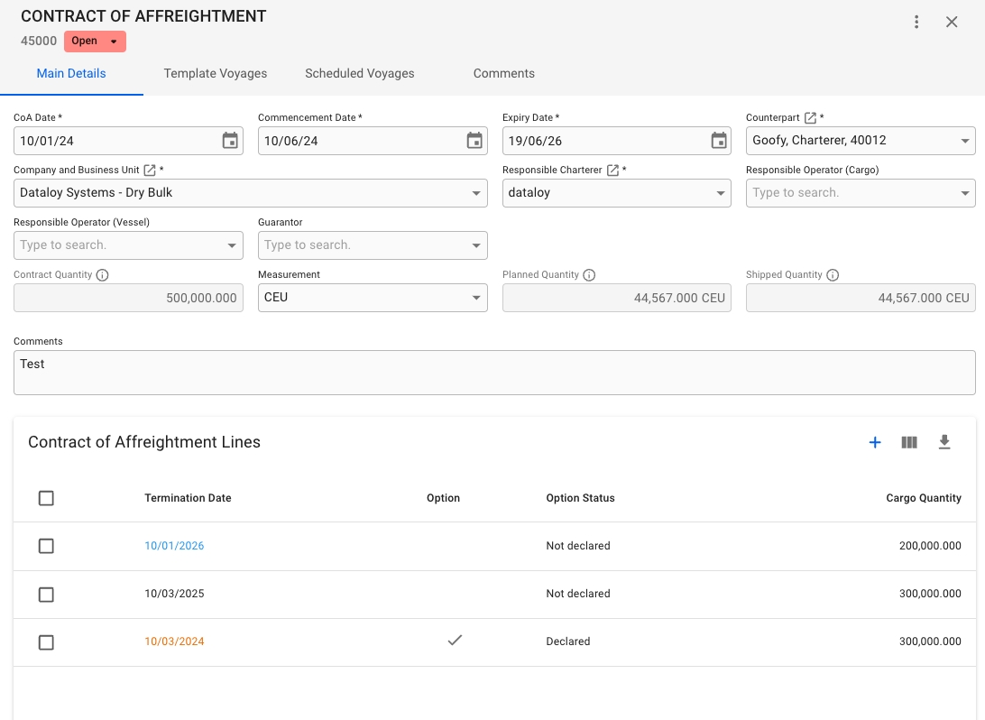
Task: Expand the Open status dropdown
Action: pos(114,42)
